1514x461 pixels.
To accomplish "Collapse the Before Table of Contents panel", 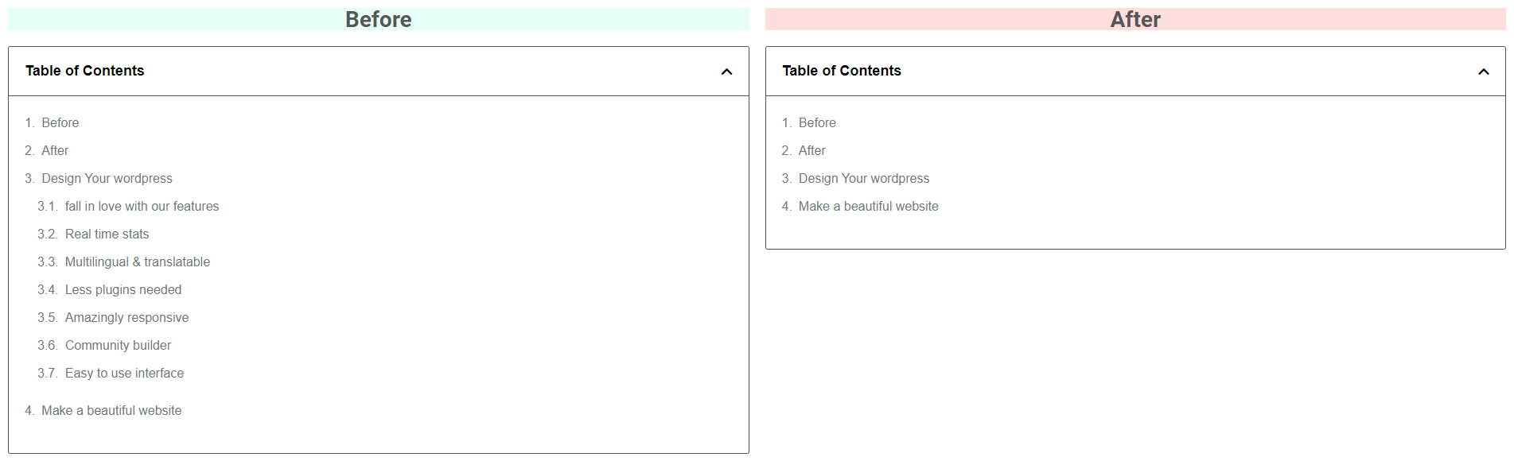I will 726,71.
